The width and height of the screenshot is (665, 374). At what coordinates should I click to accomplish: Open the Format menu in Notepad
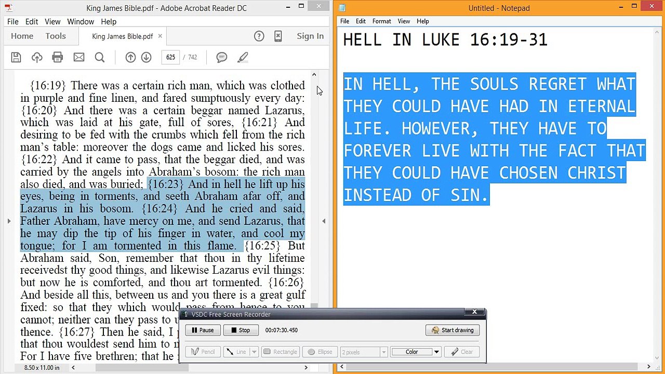tap(381, 21)
